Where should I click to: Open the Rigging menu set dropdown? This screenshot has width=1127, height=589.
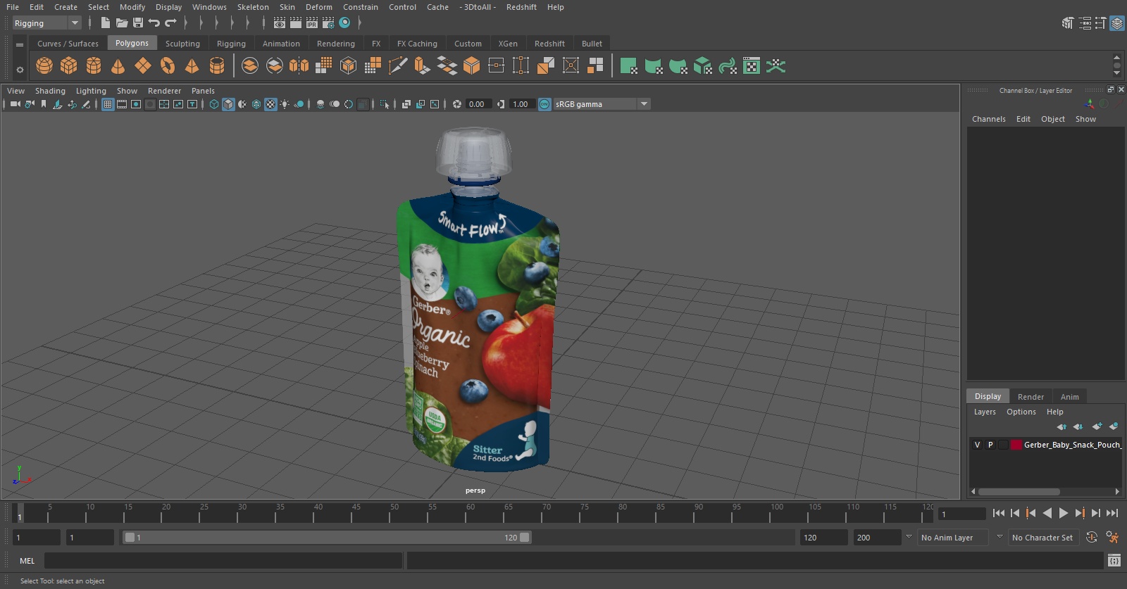(47, 23)
